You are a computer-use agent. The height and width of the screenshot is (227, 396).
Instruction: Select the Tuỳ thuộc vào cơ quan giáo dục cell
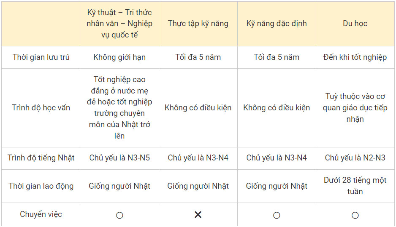point(355,107)
